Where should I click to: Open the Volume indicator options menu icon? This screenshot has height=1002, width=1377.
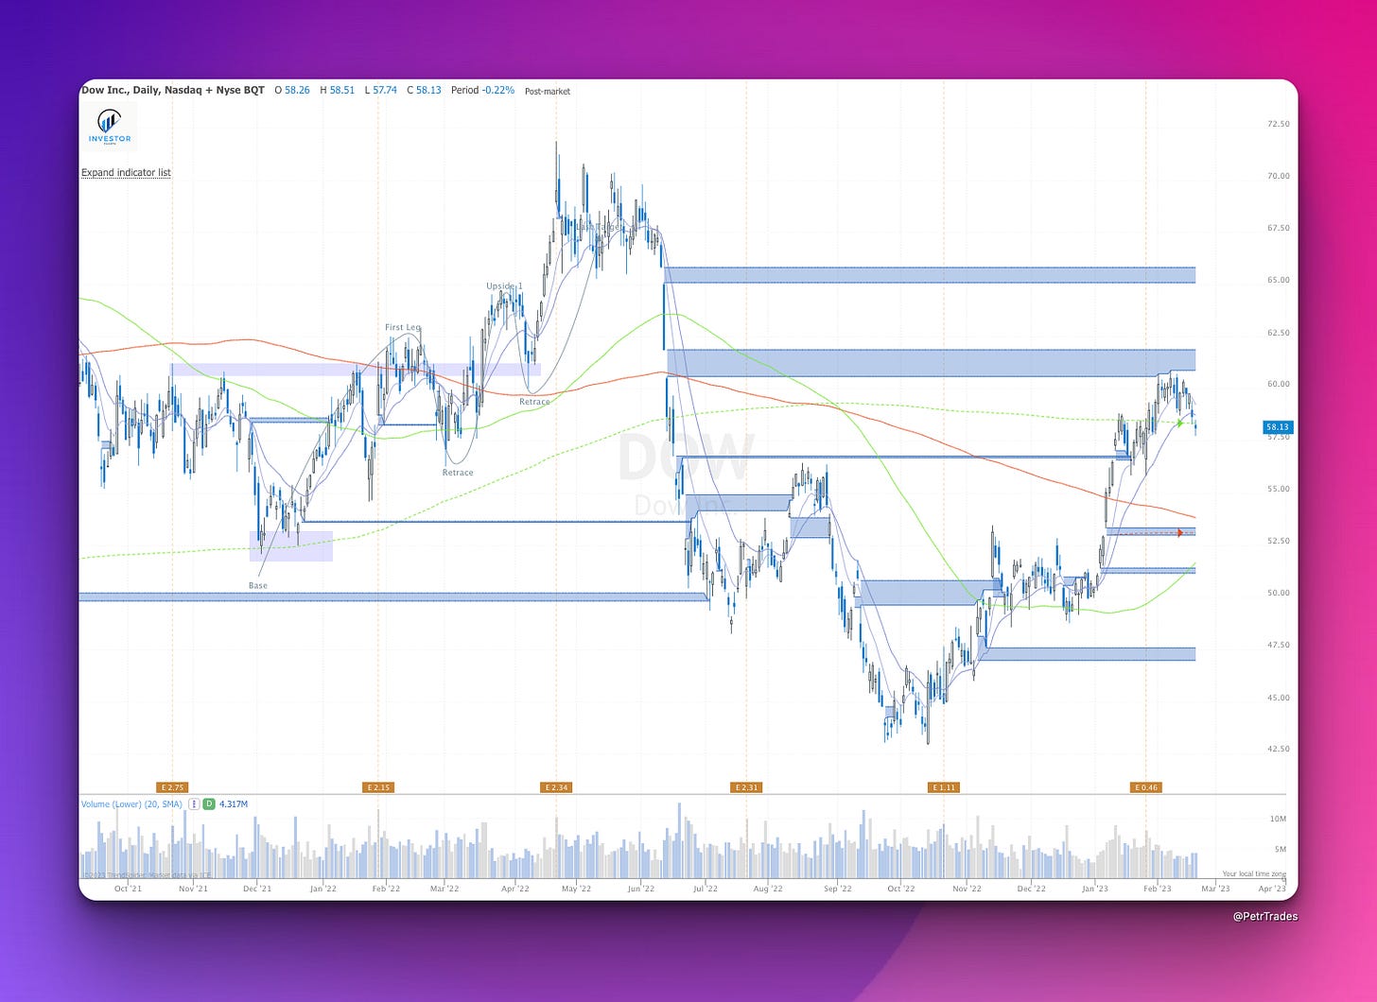pos(194,804)
